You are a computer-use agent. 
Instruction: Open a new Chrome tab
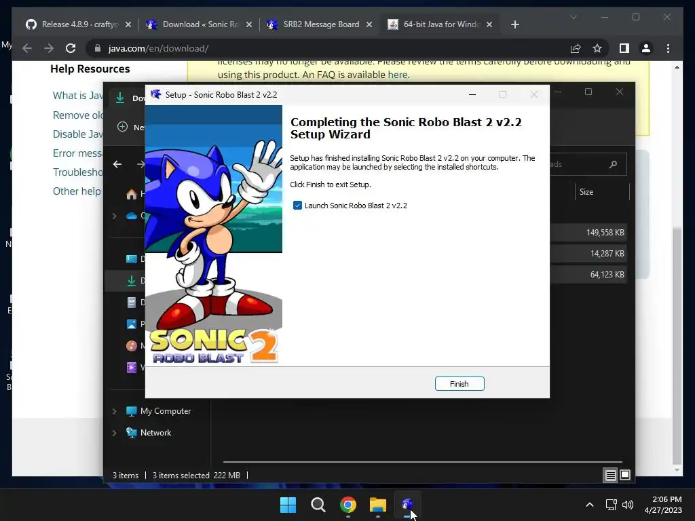point(514,24)
